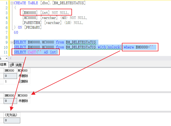This screenshot has height=126, width=171.
Task: Select 已删除 cell in first result grid
Action: pyautogui.click(x=24, y=82)
